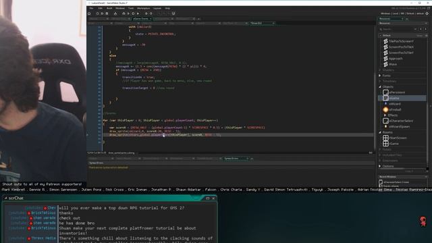Add a new resource panel tab
The width and height of the screenshot is (432, 243).
pos(407,19)
